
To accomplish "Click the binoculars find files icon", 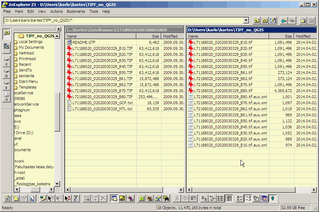I will click(166, 198).
